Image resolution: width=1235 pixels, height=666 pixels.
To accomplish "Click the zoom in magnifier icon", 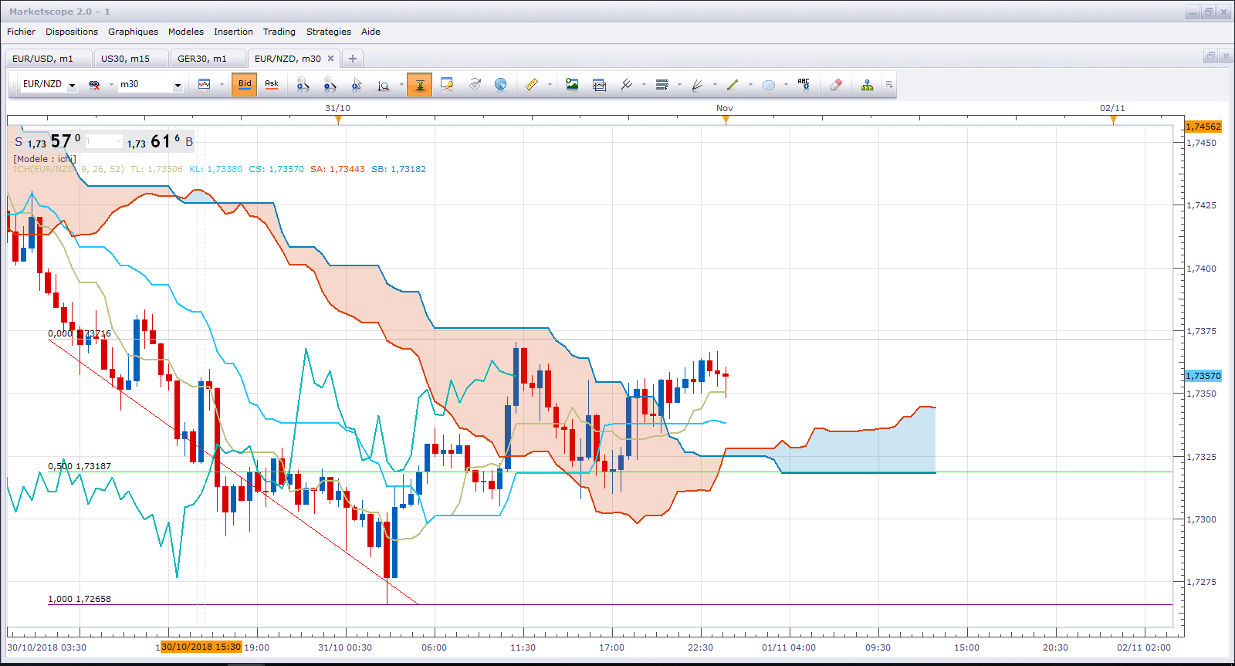I will point(303,85).
